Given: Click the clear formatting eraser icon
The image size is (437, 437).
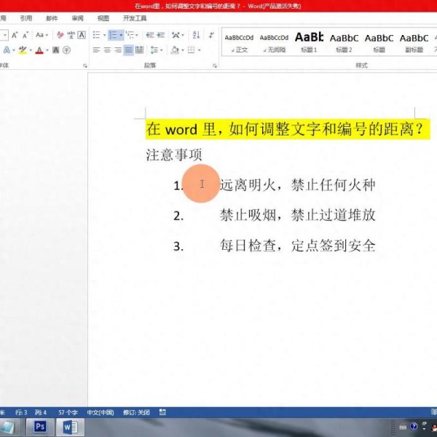Looking at the screenshot, I should (x=60, y=35).
